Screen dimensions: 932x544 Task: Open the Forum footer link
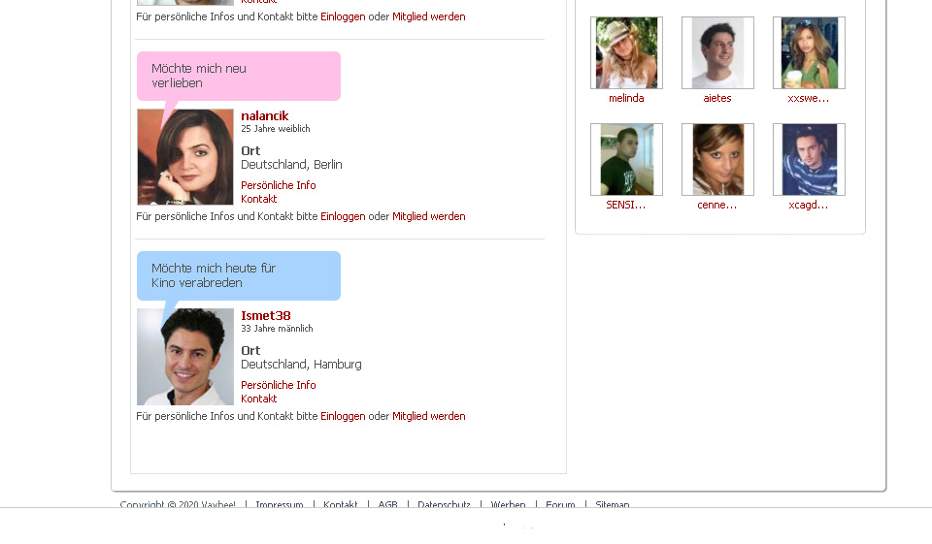click(x=560, y=504)
